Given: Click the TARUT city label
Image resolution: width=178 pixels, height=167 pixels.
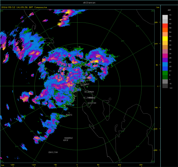Looking at the screenshot, I should pyautogui.click(x=87, y=84).
